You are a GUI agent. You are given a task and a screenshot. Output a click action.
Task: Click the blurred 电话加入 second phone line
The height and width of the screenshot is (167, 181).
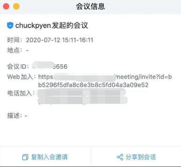click(83, 100)
